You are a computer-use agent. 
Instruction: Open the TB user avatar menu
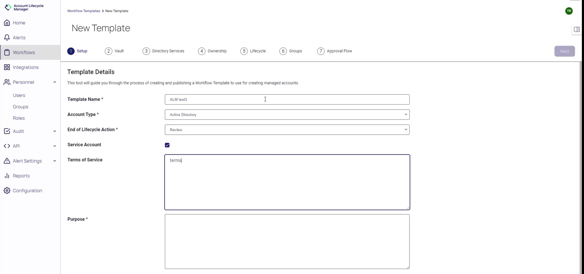(569, 11)
